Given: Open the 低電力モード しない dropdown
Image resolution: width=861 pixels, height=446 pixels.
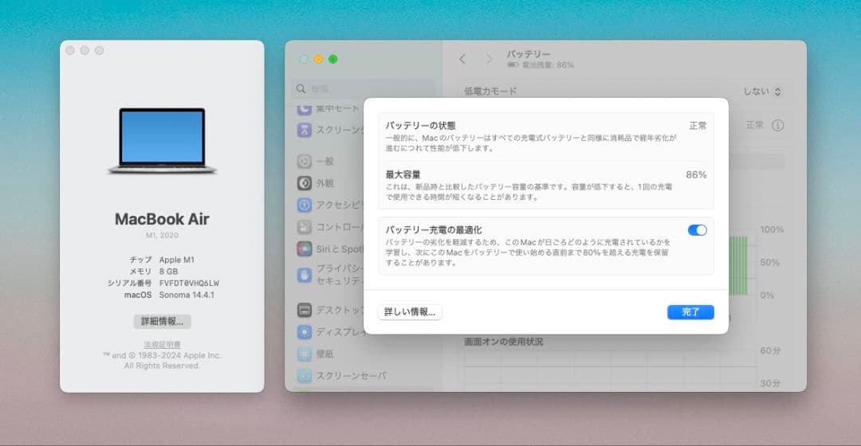Looking at the screenshot, I should click(762, 92).
